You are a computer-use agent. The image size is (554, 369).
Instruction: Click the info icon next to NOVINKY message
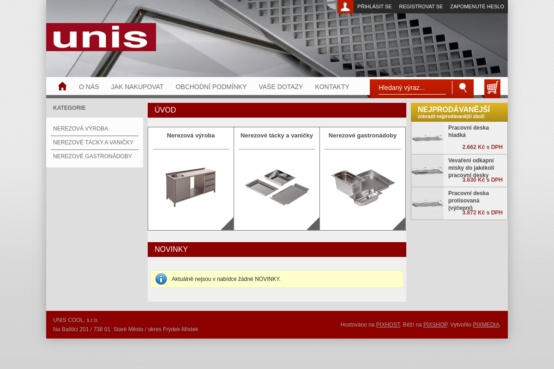(161, 279)
